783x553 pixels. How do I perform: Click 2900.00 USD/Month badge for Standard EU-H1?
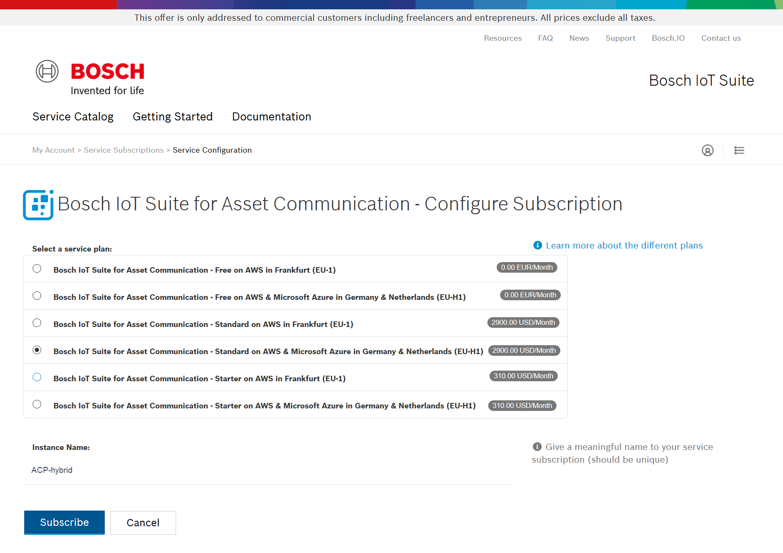pyautogui.click(x=524, y=350)
